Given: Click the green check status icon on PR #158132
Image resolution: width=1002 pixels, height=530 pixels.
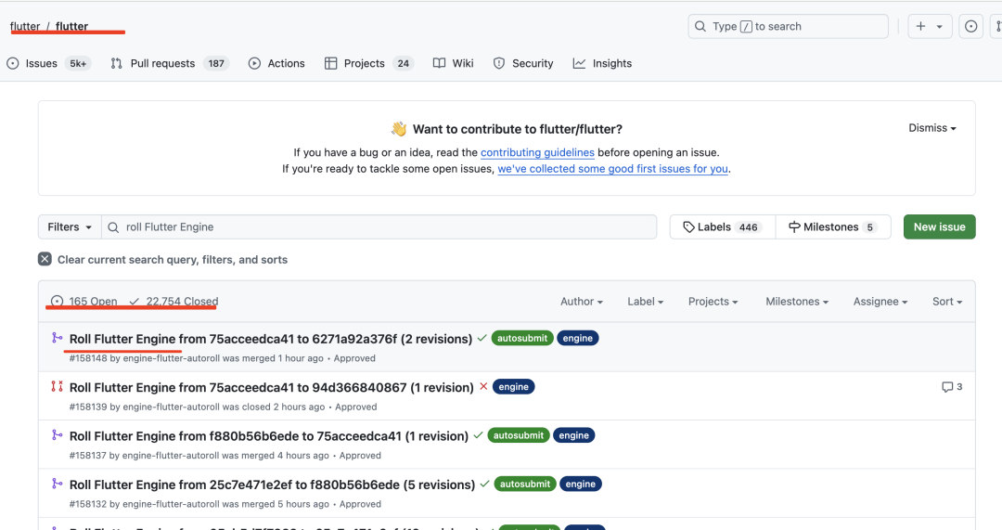Looking at the screenshot, I should pyautogui.click(x=484, y=484).
